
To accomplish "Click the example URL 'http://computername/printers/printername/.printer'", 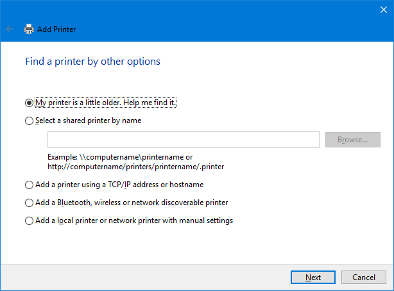I will (135, 167).
